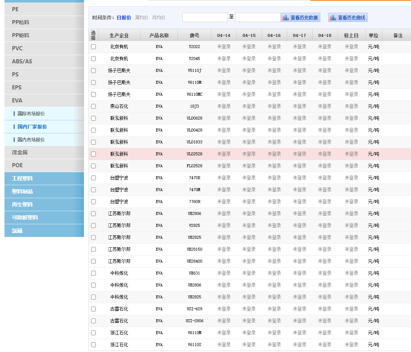411x352 pixels.
Task: Click the 查看历史曲线 chart icon button
Action: pos(348,18)
